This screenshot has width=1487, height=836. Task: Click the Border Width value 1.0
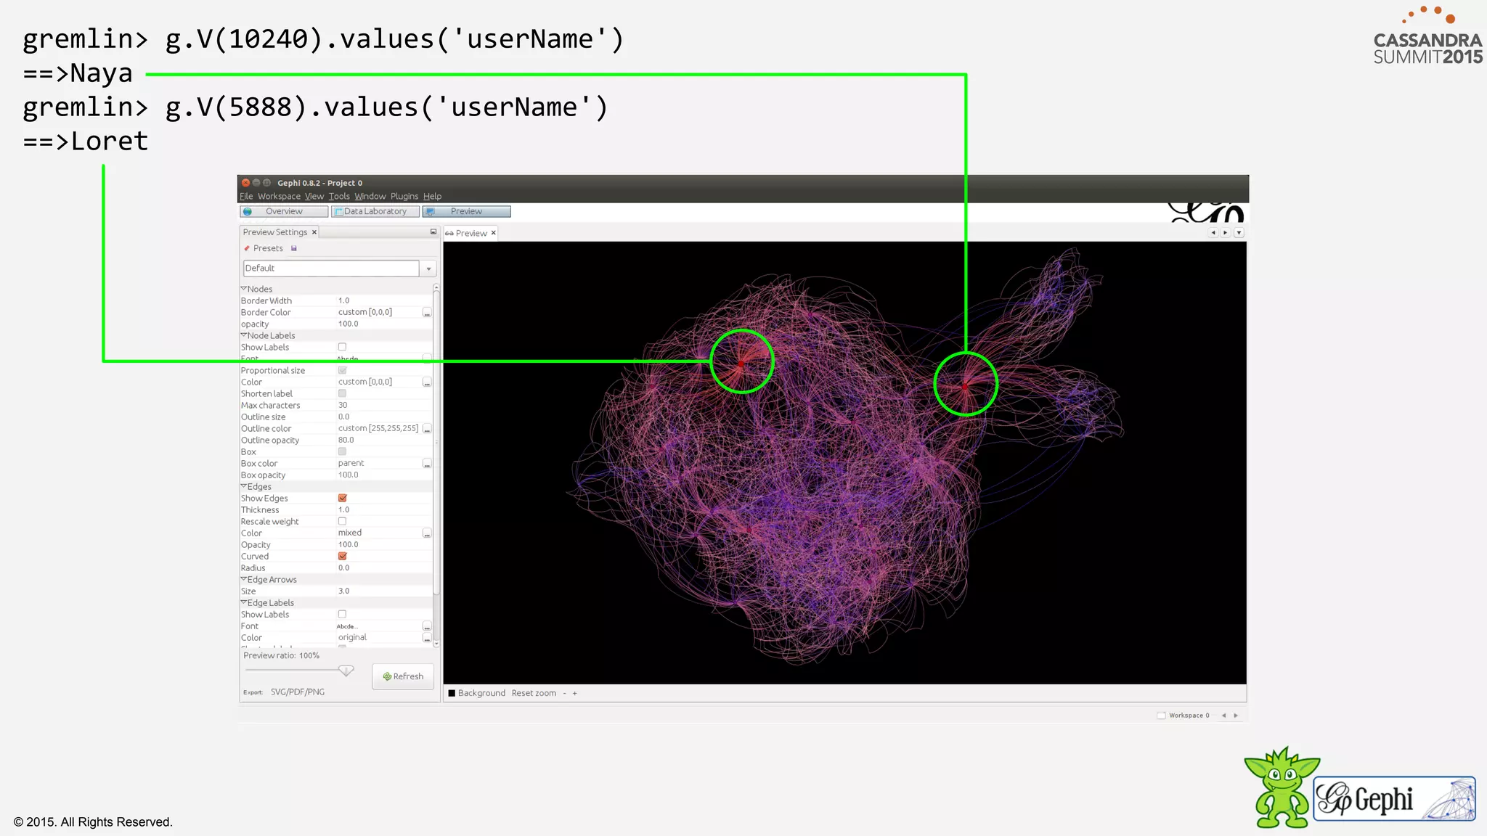tap(344, 301)
